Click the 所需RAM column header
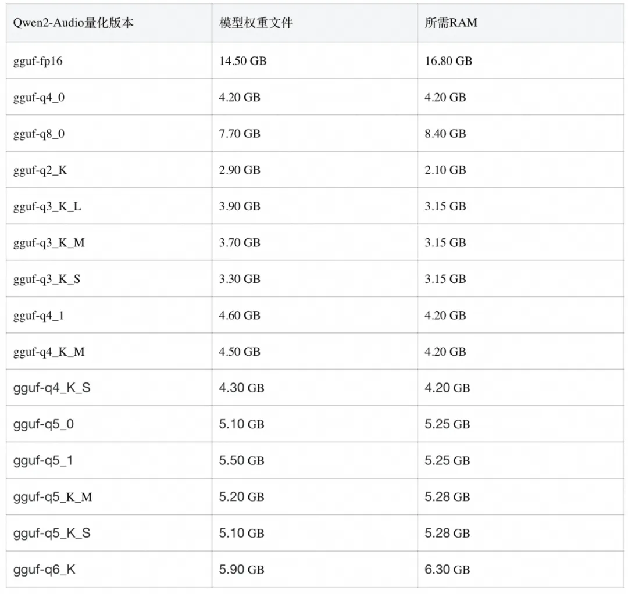 coord(451,24)
